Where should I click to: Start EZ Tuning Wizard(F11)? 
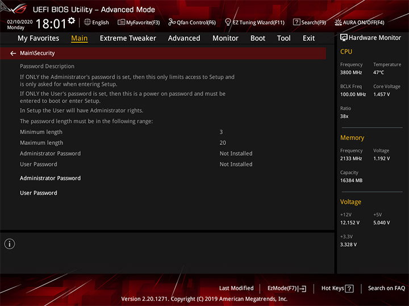(x=258, y=23)
